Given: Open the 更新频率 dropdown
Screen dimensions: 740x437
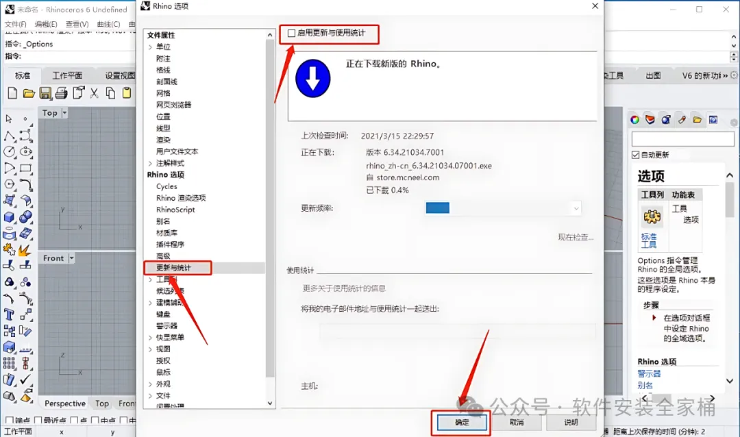Looking at the screenshot, I should (x=503, y=208).
